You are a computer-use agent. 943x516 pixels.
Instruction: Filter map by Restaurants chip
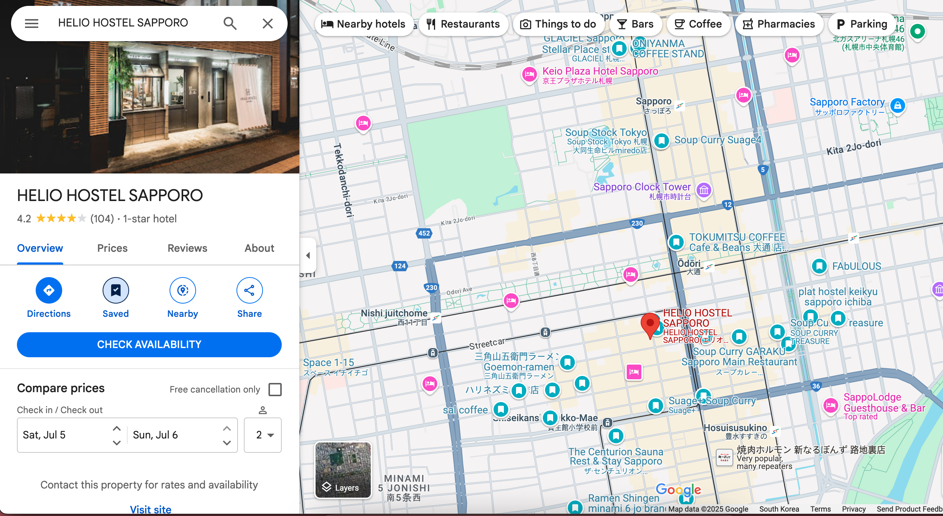tap(463, 24)
